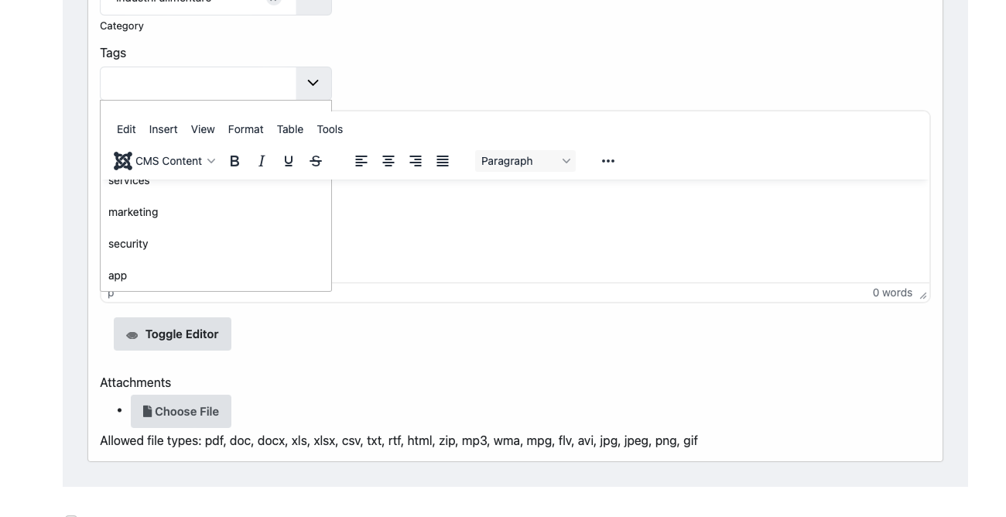Toggle italic text formatting
Viewport: 1006px width, 517px height.
(262, 161)
